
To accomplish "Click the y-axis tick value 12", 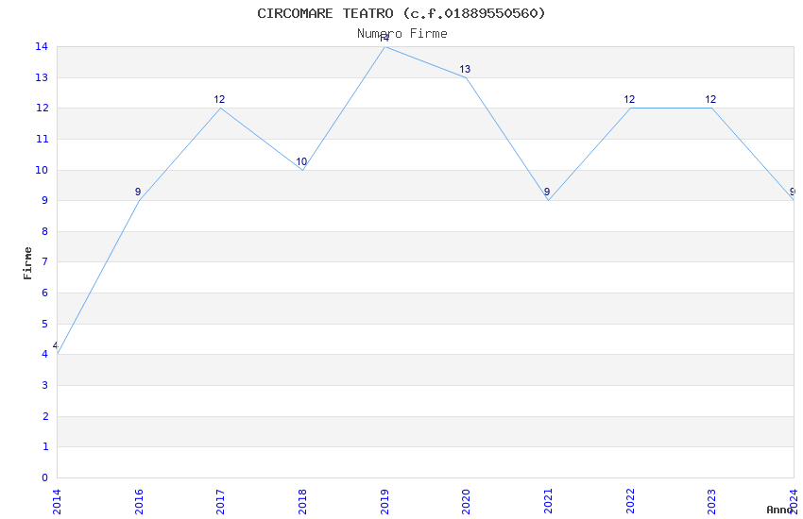I will [x=42, y=108].
